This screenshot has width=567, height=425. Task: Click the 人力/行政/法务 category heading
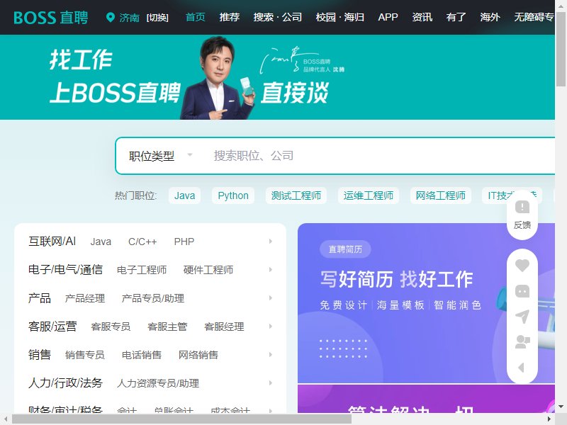click(65, 382)
